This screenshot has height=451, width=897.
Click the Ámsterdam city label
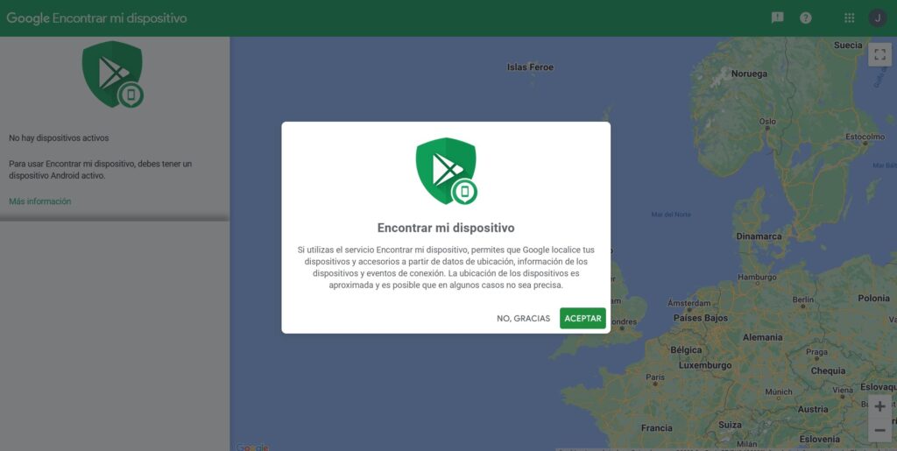pos(689,303)
